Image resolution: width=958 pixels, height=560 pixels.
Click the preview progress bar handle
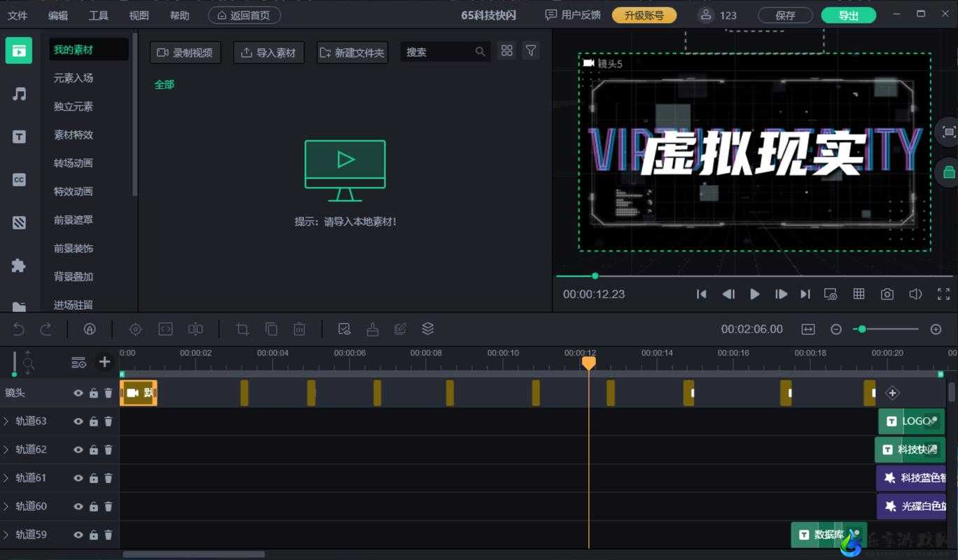[595, 276]
